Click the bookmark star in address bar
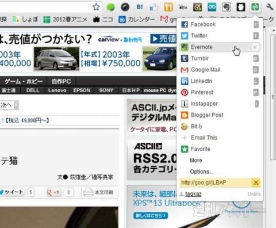The image size is (276, 228). (x=96, y=7)
